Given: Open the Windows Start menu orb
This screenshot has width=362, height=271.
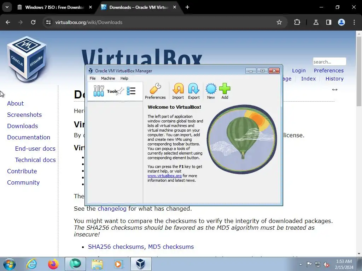Looking at the screenshot, I should (x=10, y=264).
